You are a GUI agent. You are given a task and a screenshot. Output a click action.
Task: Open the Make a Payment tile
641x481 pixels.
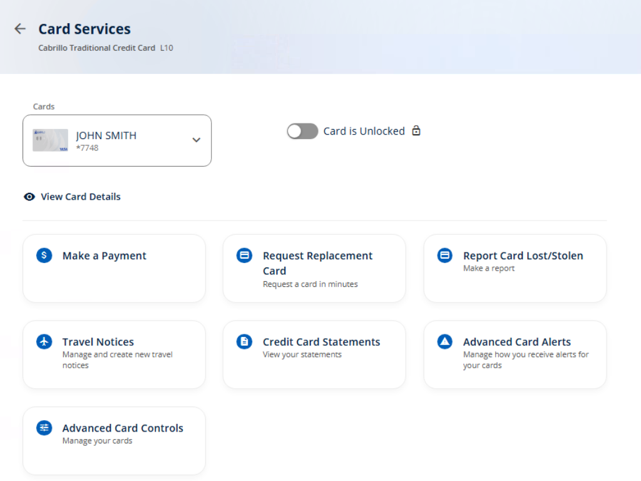(114, 268)
